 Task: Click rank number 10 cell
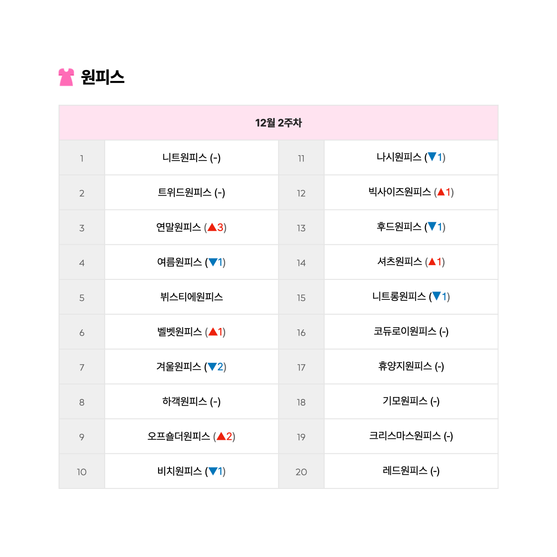82,471
